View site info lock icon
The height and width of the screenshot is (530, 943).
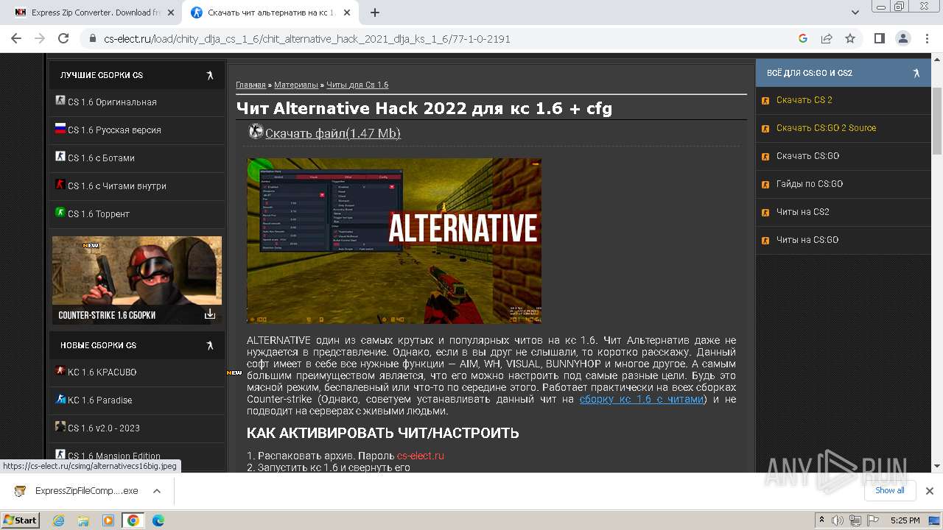point(92,39)
